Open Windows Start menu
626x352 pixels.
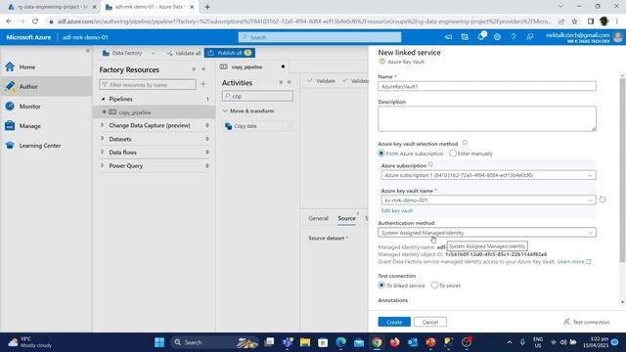(159, 342)
